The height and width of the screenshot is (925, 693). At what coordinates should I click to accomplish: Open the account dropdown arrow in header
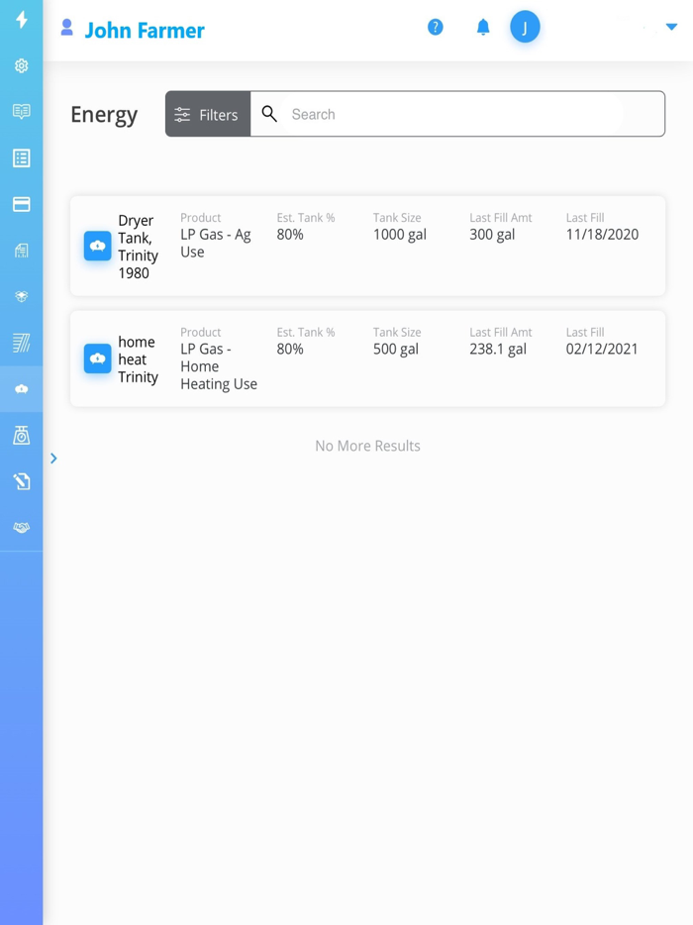(x=671, y=27)
